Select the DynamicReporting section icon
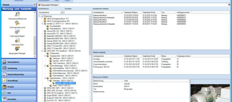This screenshot has height=102, width=232. [x=4, y=75]
